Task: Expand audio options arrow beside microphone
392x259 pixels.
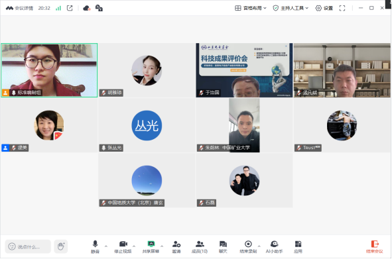Action: [106, 246]
